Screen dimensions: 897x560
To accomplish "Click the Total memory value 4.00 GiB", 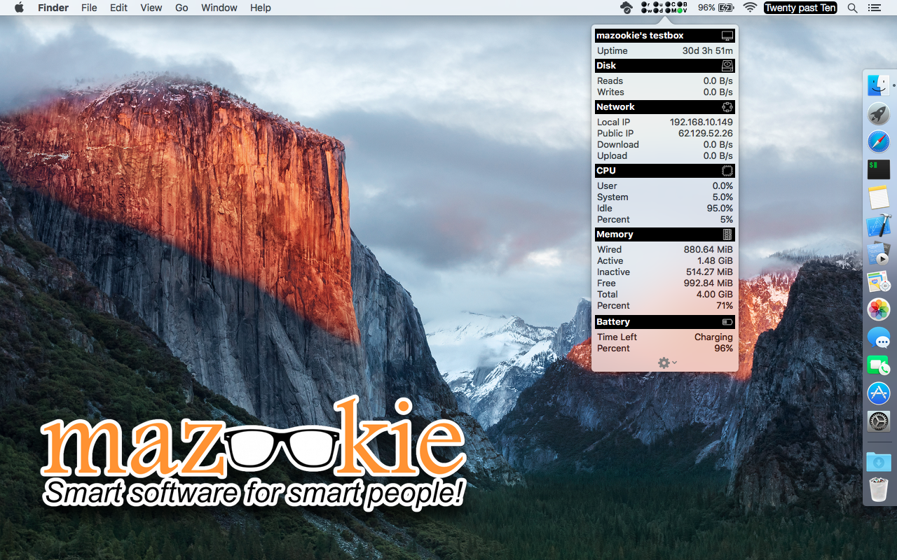I will [715, 295].
